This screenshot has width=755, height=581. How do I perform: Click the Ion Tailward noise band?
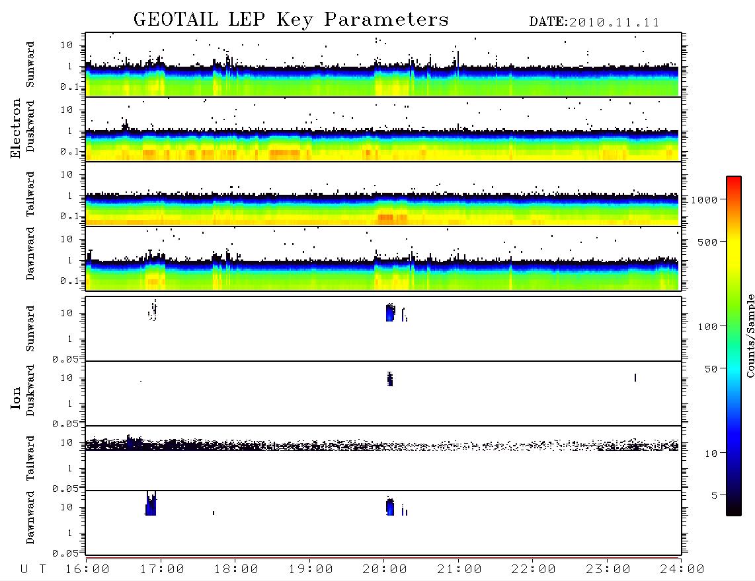click(382, 444)
